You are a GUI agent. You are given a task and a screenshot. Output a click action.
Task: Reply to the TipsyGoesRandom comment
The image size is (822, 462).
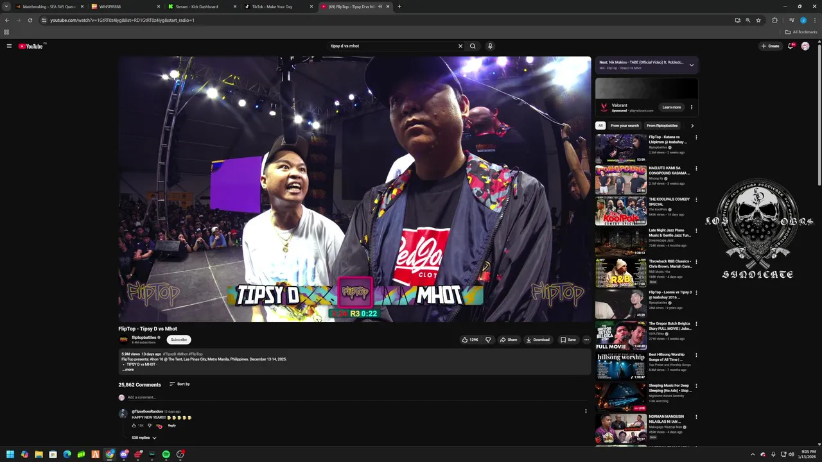pyautogui.click(x=171, y=425)
